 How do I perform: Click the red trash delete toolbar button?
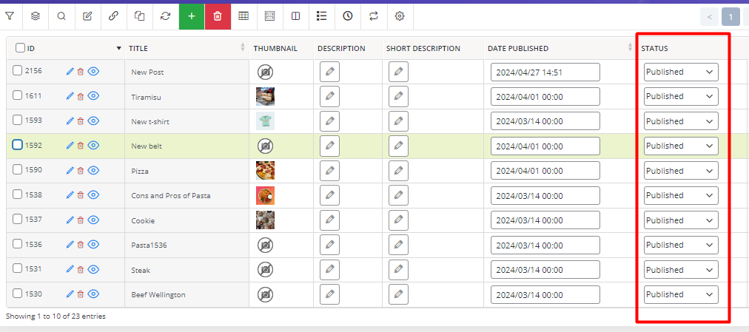[x=218, y=16]
